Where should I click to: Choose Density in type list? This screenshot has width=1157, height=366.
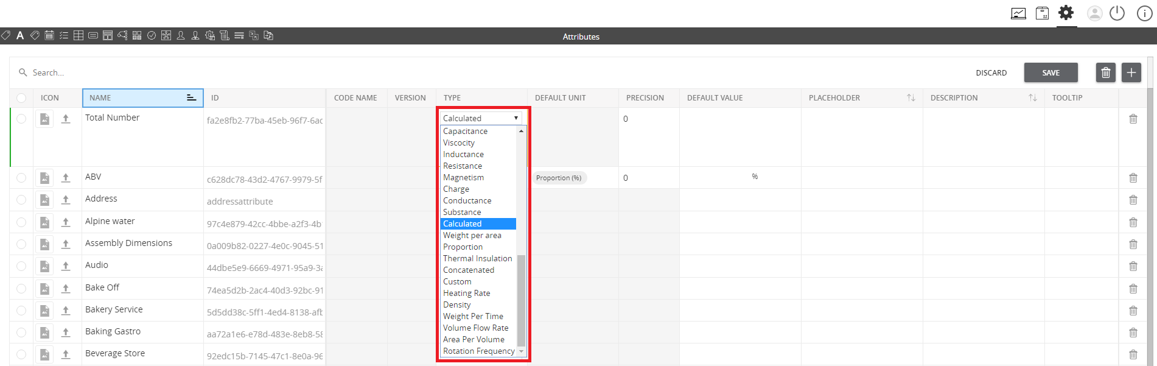[478, 304]
